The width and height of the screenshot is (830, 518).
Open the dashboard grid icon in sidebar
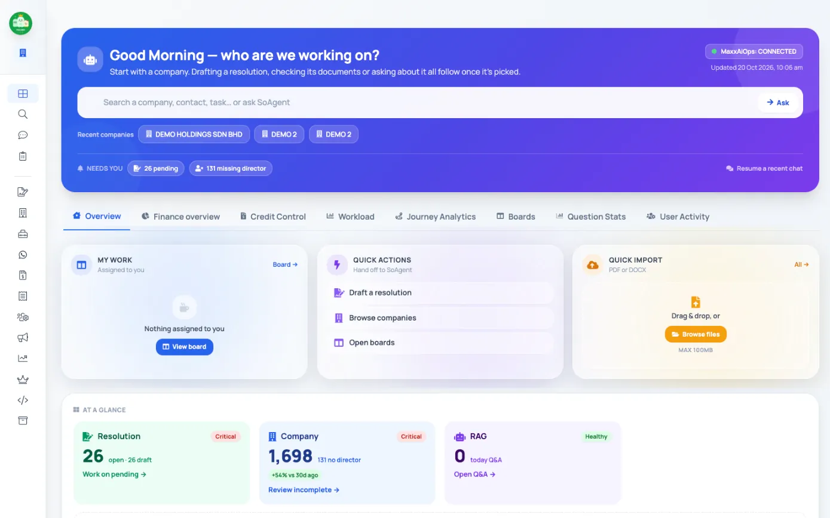coord(23,94)
